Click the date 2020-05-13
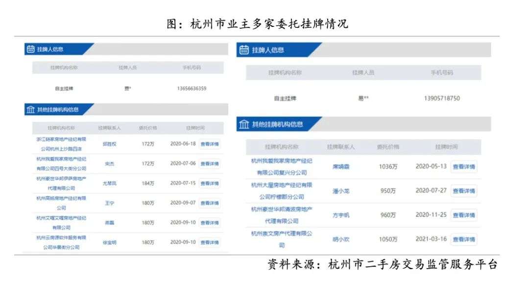This screenshot has height=295, width=529. [x=431, y=166]
